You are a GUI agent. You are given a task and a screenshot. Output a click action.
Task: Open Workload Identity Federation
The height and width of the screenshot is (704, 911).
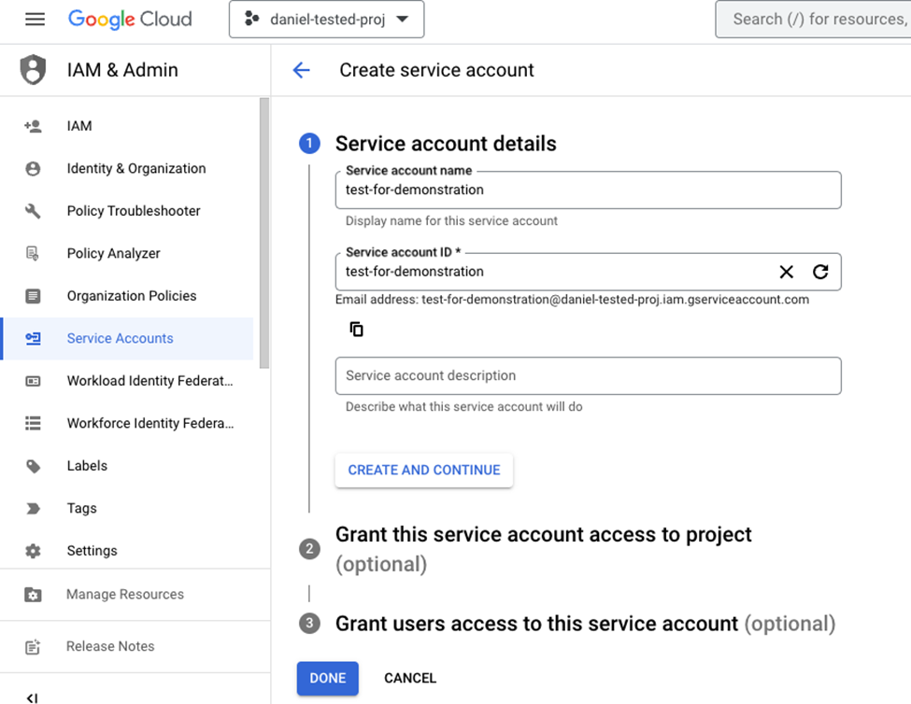click(x=149, y=381)
